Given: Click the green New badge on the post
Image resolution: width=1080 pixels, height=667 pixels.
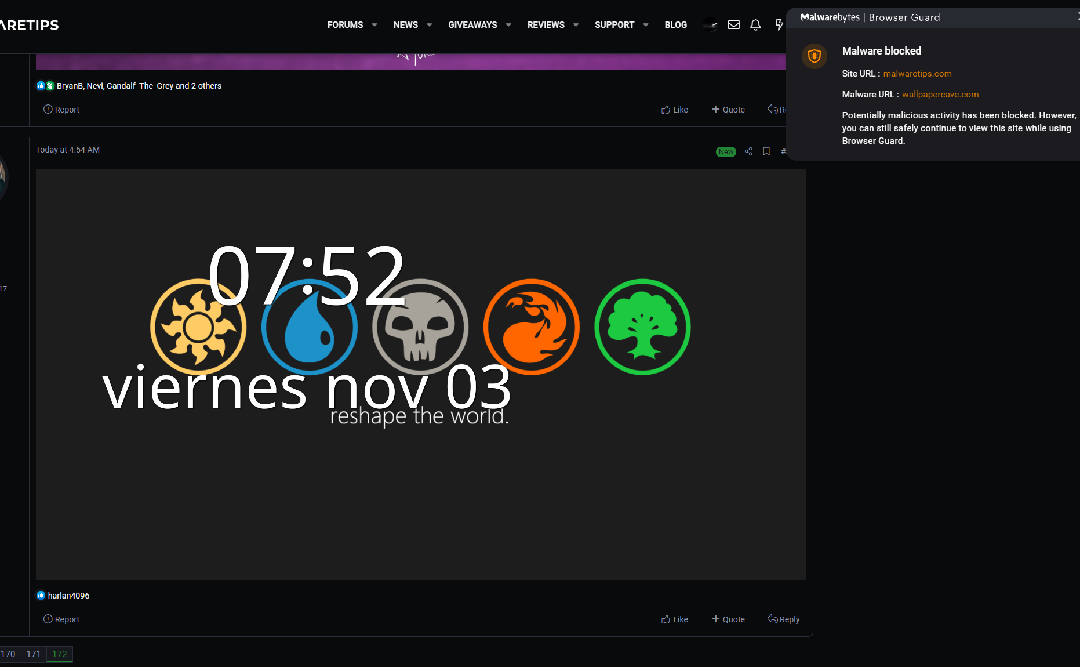Looking at the screenshot, I should (x=726, y=152).
